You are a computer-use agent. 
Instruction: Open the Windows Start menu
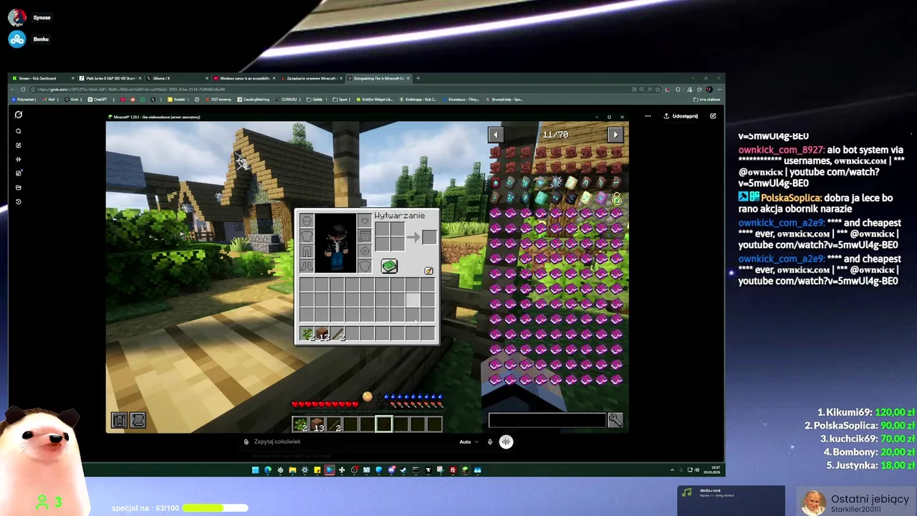click(x=255, y=470)
